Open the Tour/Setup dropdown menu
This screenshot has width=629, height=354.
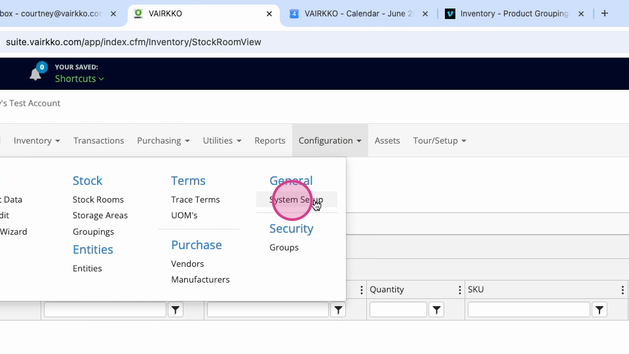point(440,140)
